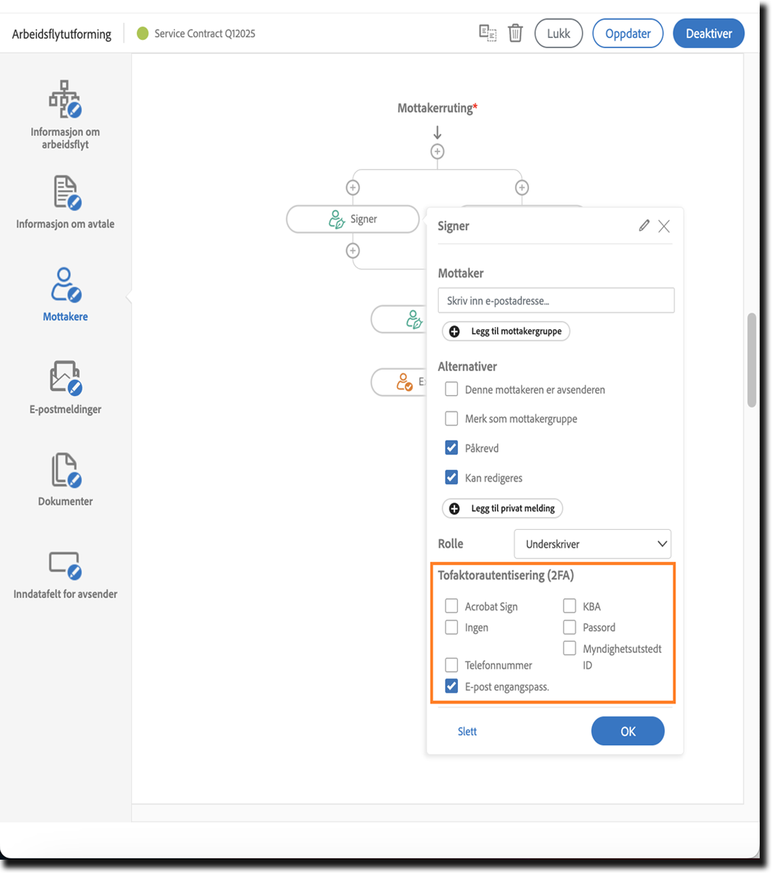Enable Telefonnummer authentication checkbox
Viewport: 776px width, 878px height.
(x=451, y=665)
